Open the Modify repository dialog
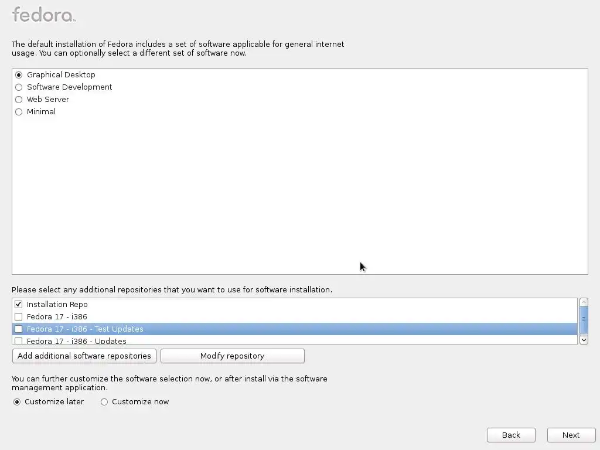 click(232, 356)
